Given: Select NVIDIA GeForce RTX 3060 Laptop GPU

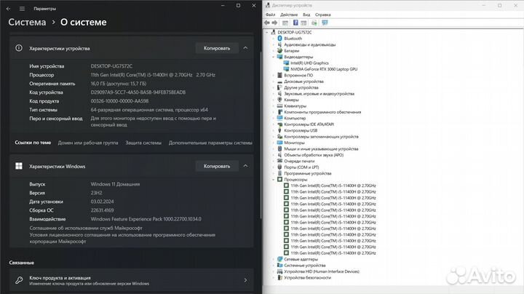Looking at the screenshot, I should [x=324, y=69].
